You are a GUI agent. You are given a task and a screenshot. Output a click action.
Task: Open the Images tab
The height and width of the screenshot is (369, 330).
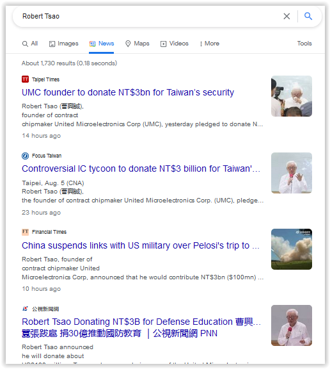[x=64, y=44]
